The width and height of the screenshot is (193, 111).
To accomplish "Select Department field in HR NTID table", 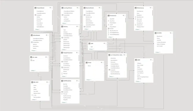I will 159,36.
